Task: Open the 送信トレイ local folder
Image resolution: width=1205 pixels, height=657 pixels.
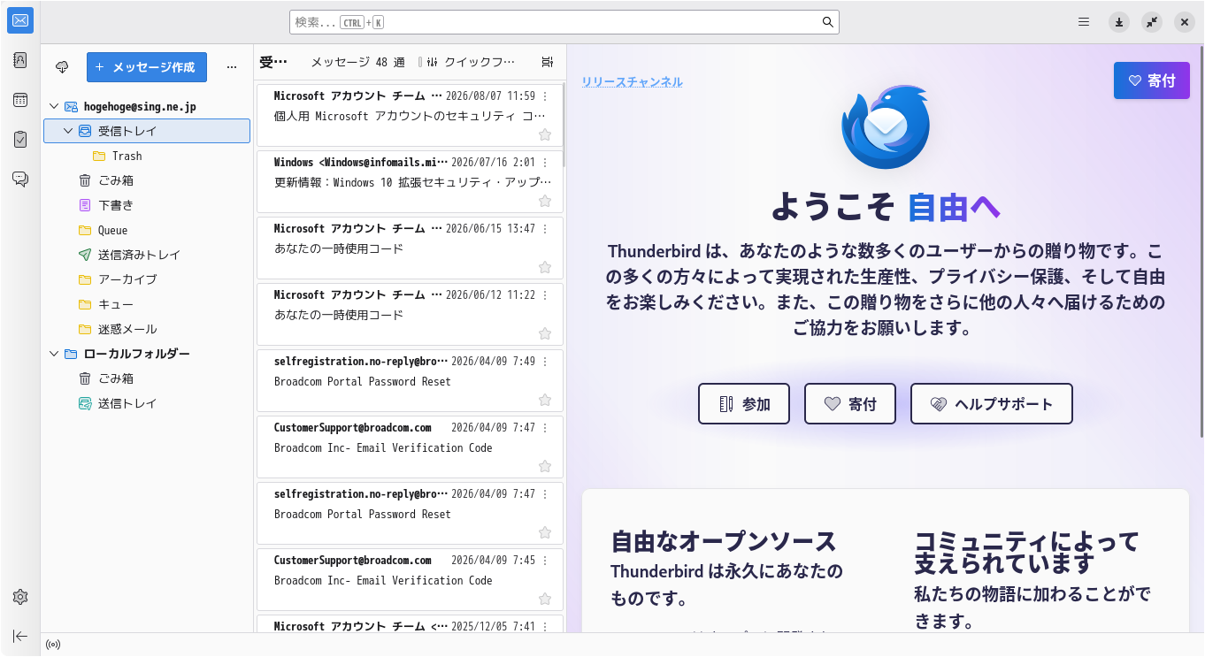Action: [x=147, y=403]
